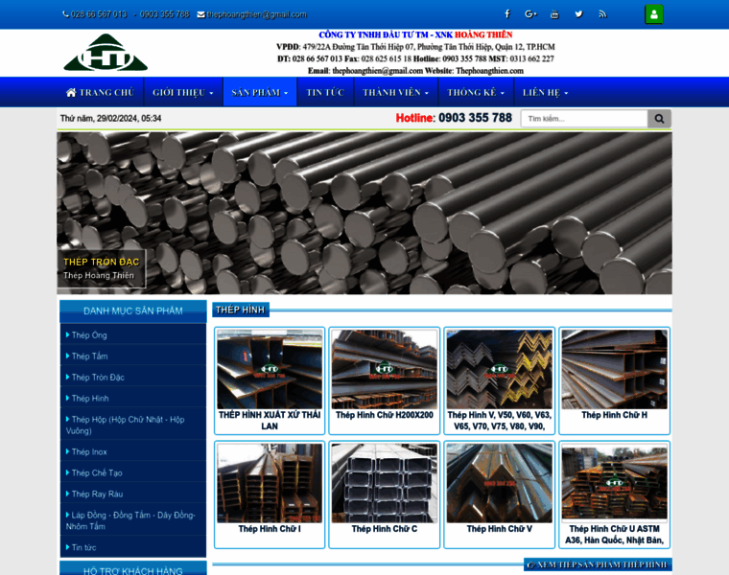This screenshot has width=729, height=575.
Task: Click the Thép Hình Chữ I title link
Action: (x=270, y=529)
